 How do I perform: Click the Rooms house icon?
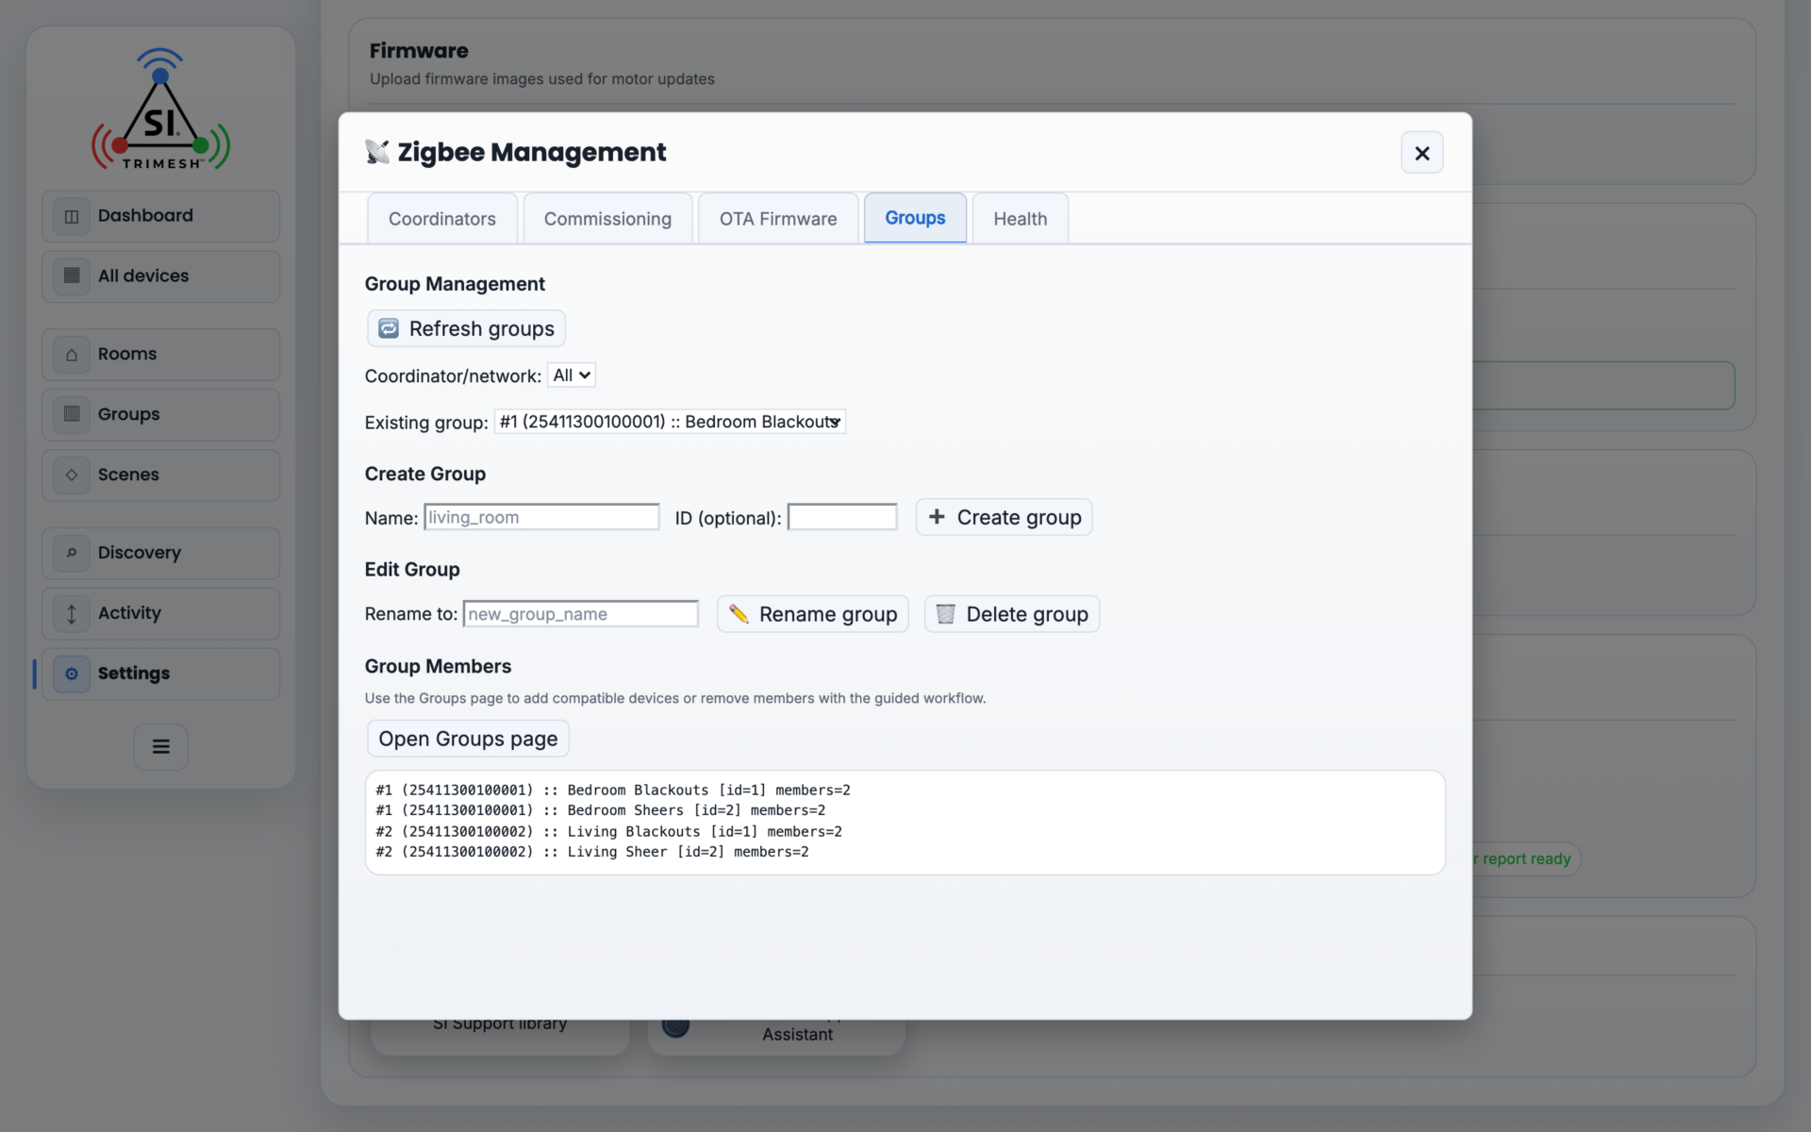(72, 355)
